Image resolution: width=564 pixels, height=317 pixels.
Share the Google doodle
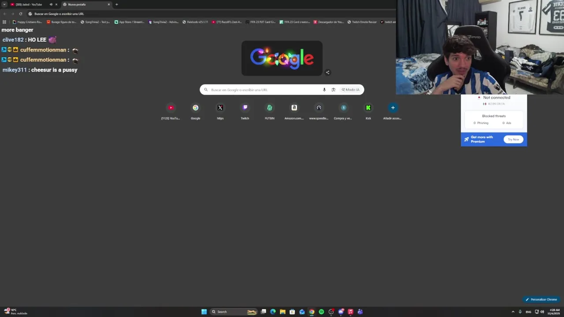point(327,72)
